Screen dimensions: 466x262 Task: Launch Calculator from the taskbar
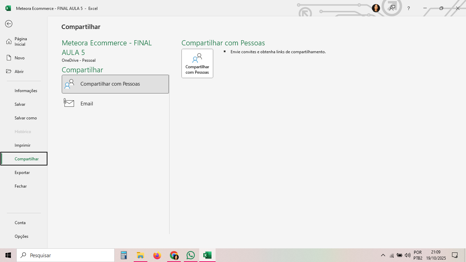coord(124,255)
